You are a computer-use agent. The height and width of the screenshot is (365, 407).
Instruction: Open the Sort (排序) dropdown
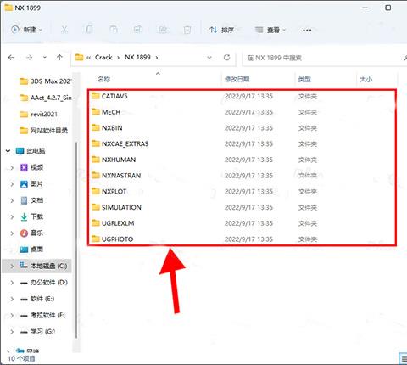pyautogui.click(x=223, y=30)
